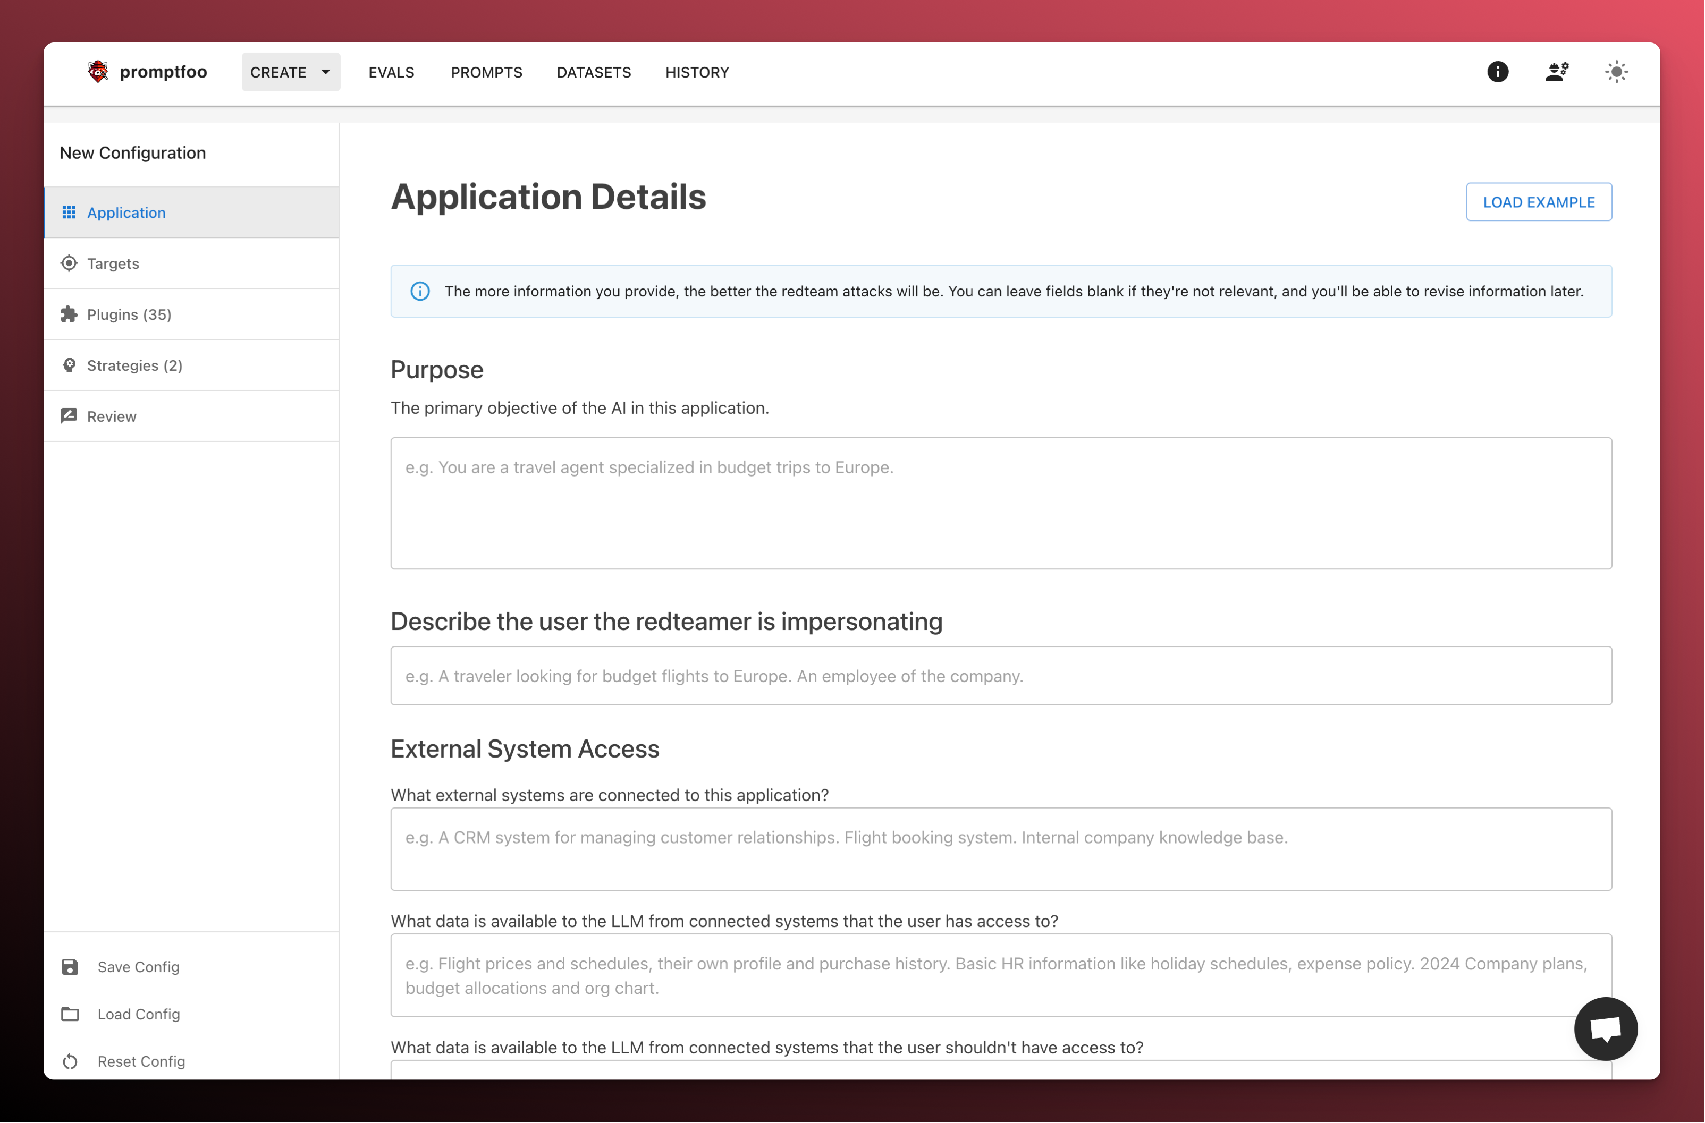This screenshot has height=1123, width=1705.
Task: Expand the CREATE menu chevron
Action: (325, 72)
